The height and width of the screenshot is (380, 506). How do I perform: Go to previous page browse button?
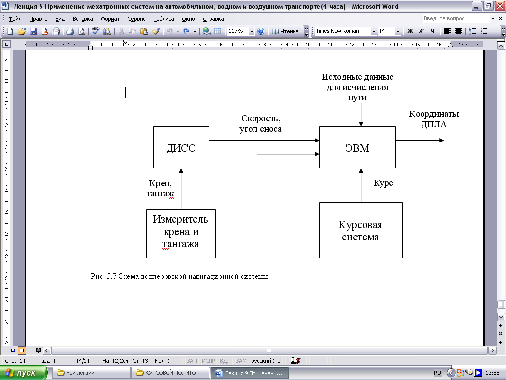tap(501, 326)
